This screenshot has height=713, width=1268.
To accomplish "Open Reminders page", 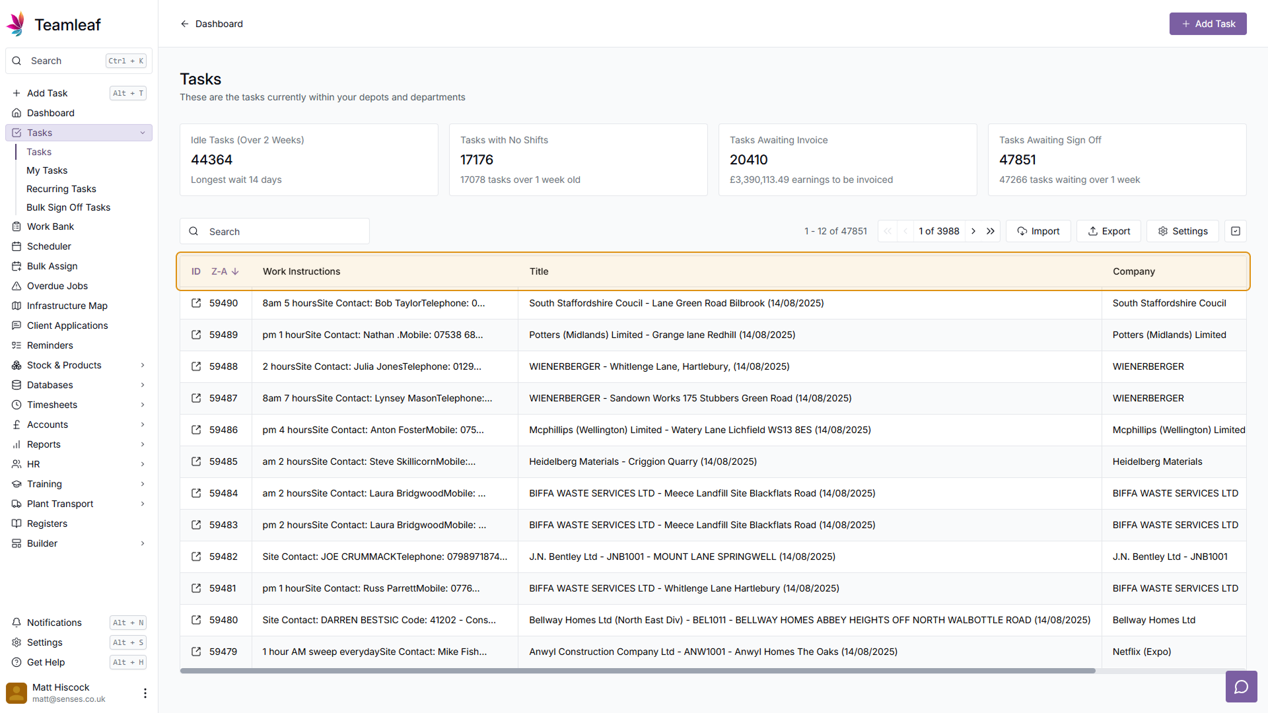I will pos(79,345).
